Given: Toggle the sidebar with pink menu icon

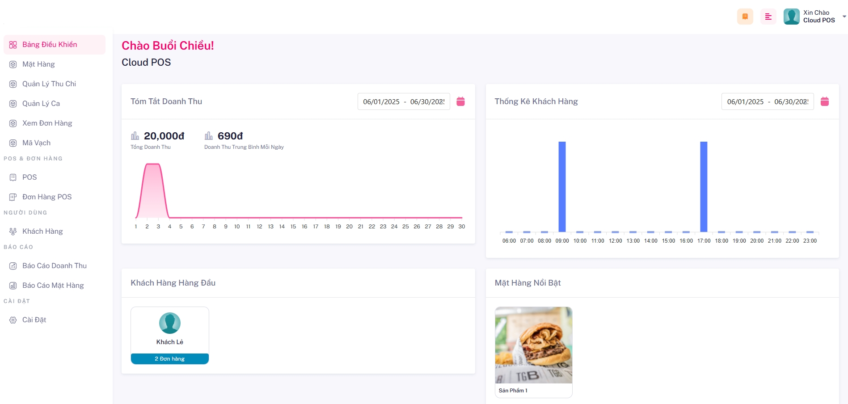Looking at the screenshot, I should tap(768, 17).
